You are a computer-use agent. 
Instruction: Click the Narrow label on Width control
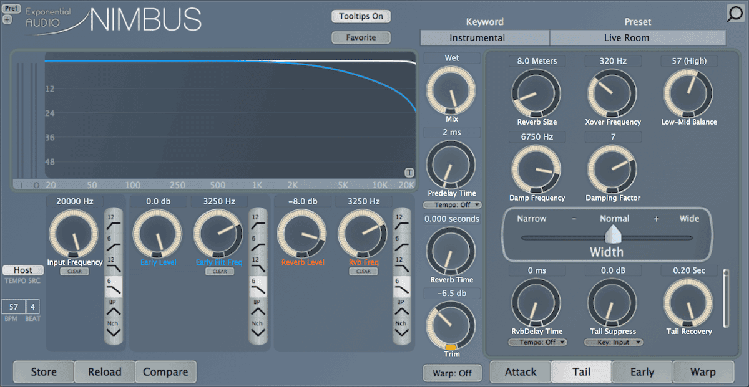point(531,219)
